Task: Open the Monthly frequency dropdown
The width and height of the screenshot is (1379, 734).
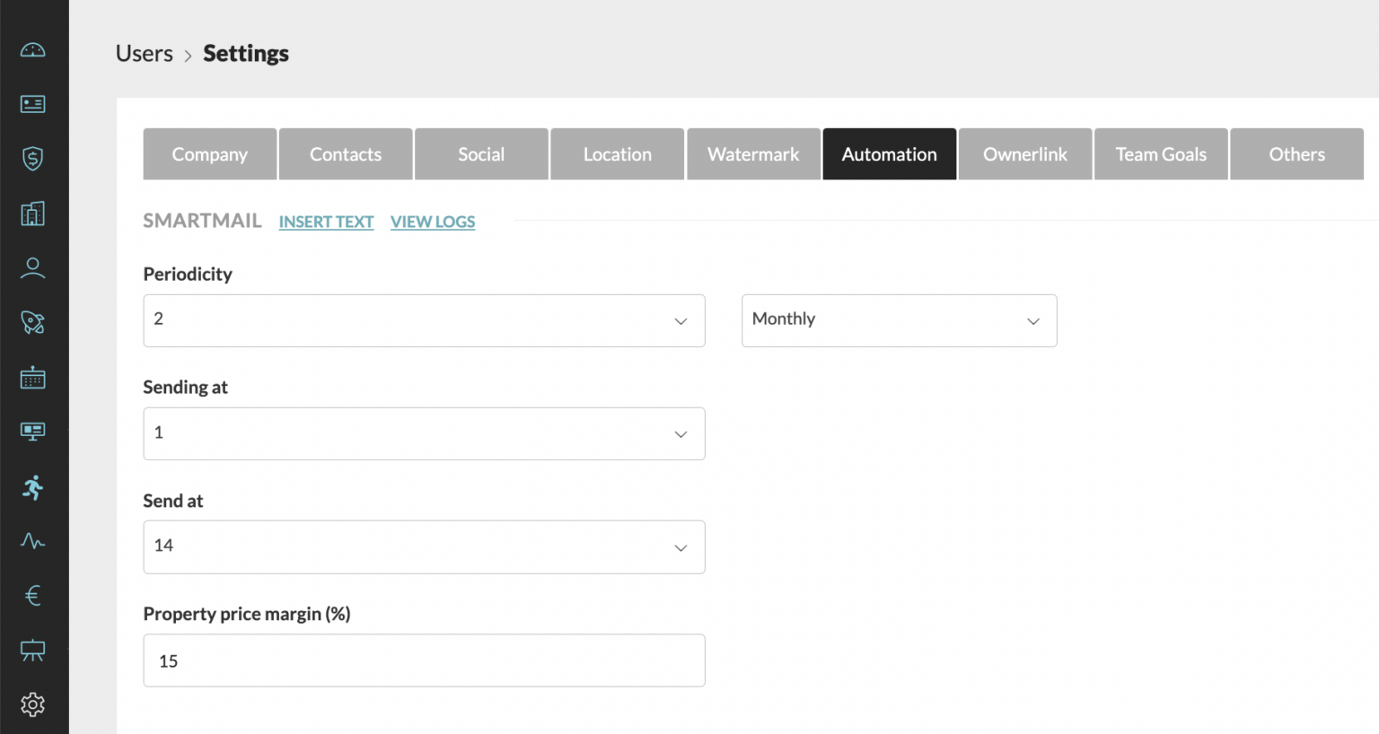Action: tap(899, 320)
